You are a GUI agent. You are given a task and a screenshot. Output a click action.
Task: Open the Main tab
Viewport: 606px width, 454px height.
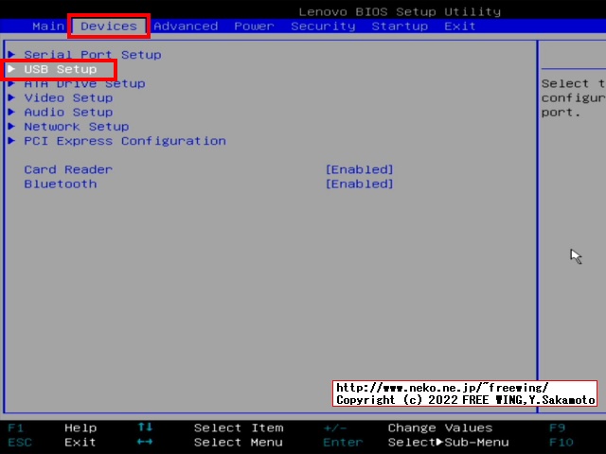(x=47, y=26)
